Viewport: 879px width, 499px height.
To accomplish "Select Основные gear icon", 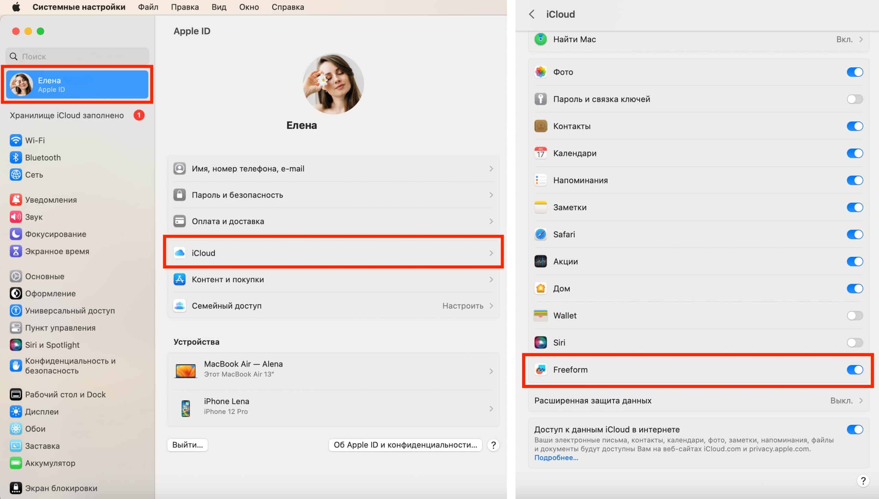I will click(16, 276).
